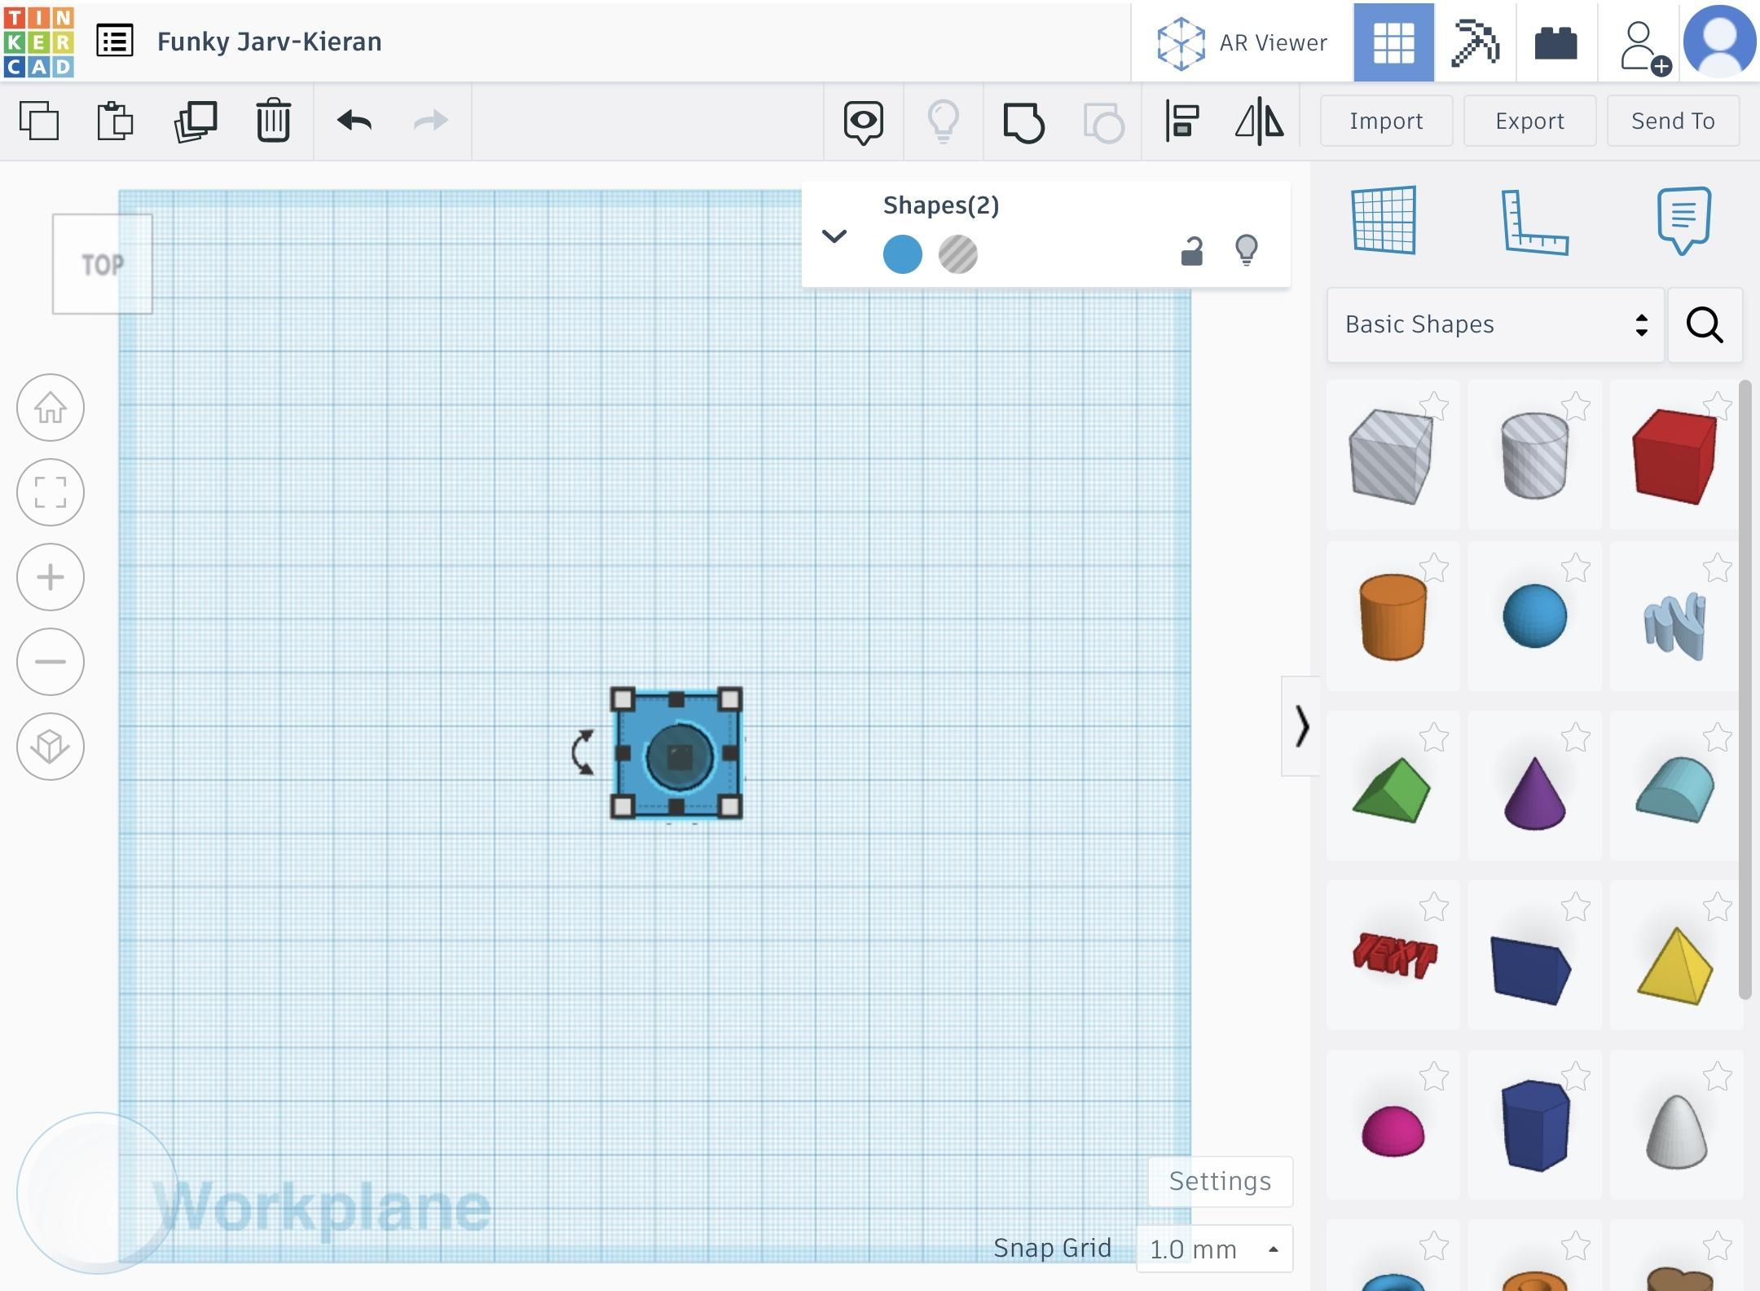
Task: Open the Basic Shapes category dropdown
Action: tap(1494, 324)
